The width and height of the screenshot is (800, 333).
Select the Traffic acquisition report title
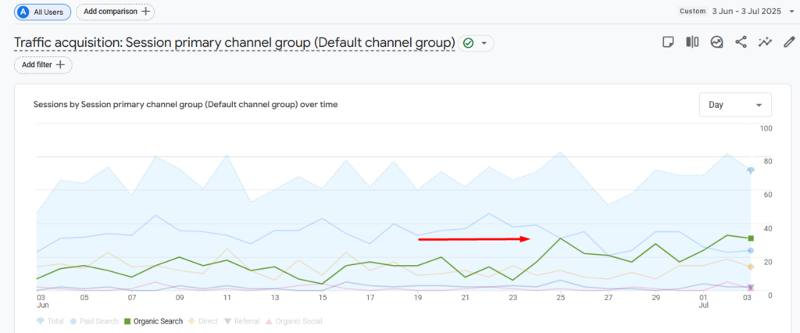click(x=234, y=44)
